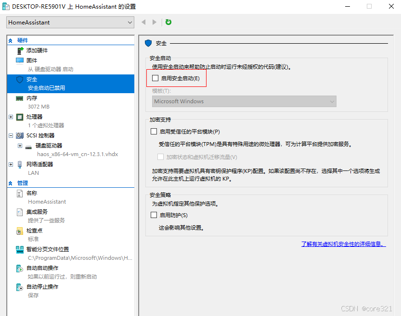Click 安全启动已禁用 status text

coord(46,88)
